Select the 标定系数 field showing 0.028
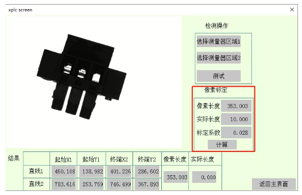 coord(236,133)
